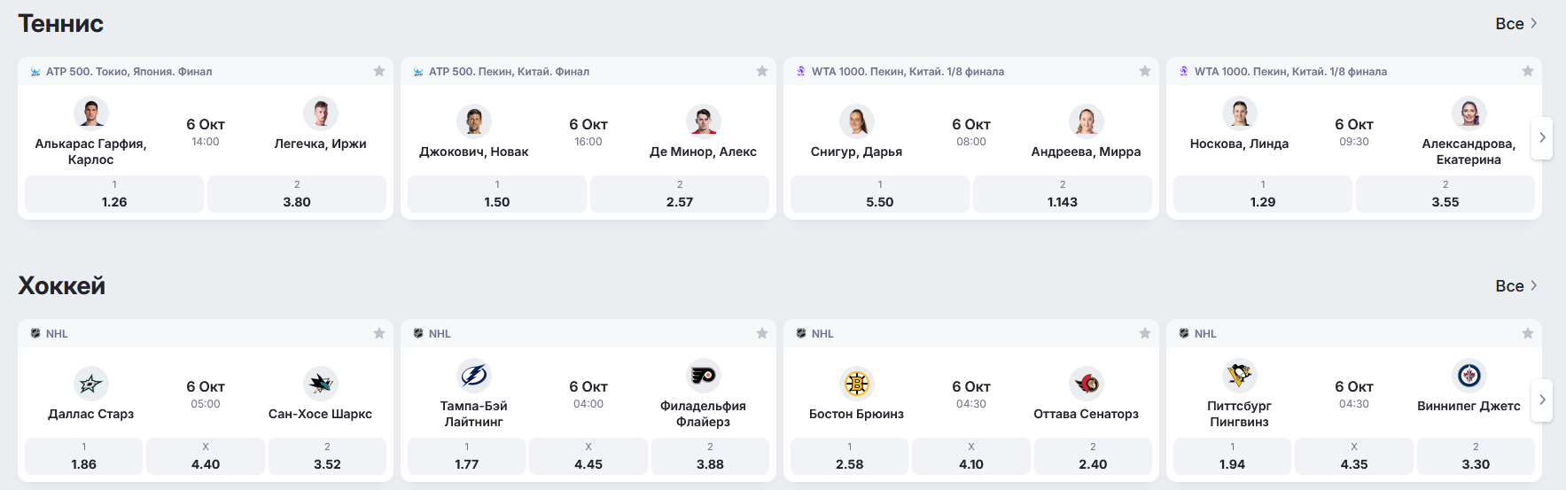Select De Minaur win odds 2.57

(680, 194)
